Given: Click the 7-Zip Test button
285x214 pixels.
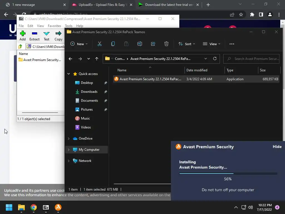Looking at the screenshot, I should coord(46,36).
